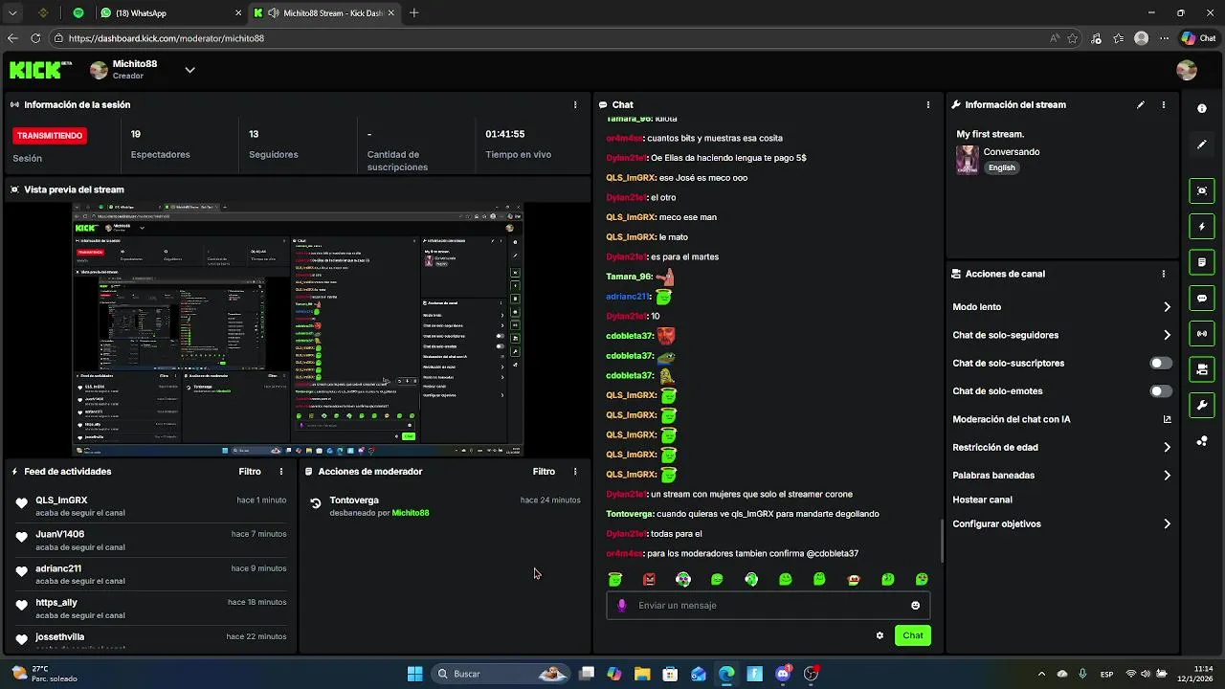This screenshot has height=689, width=1225.
Task: Click the English language tag
Action: [1001, 167]
